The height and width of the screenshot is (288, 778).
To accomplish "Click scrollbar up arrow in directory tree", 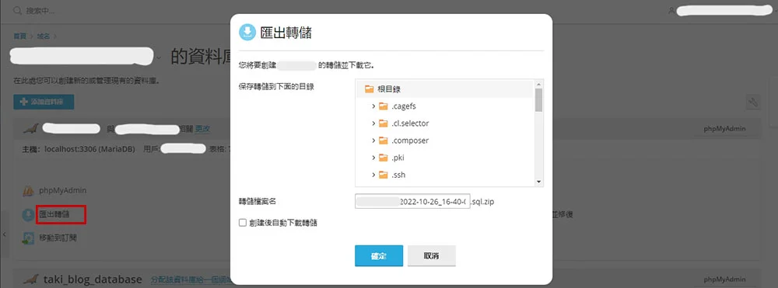I will (x=539, y=84).
